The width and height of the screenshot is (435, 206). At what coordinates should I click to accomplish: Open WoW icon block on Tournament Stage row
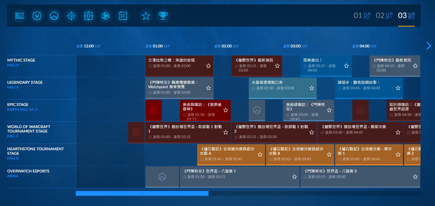136,132
